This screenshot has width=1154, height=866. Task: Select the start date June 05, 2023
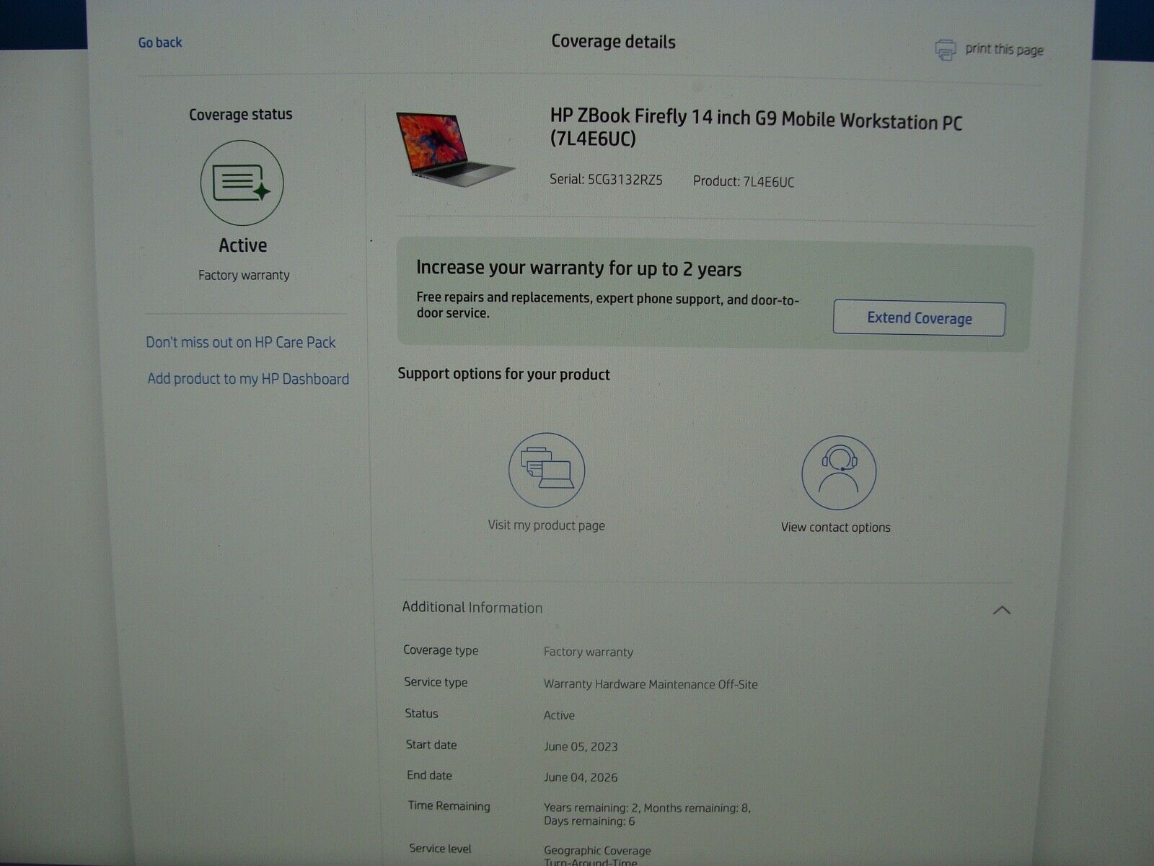[581, 746]
